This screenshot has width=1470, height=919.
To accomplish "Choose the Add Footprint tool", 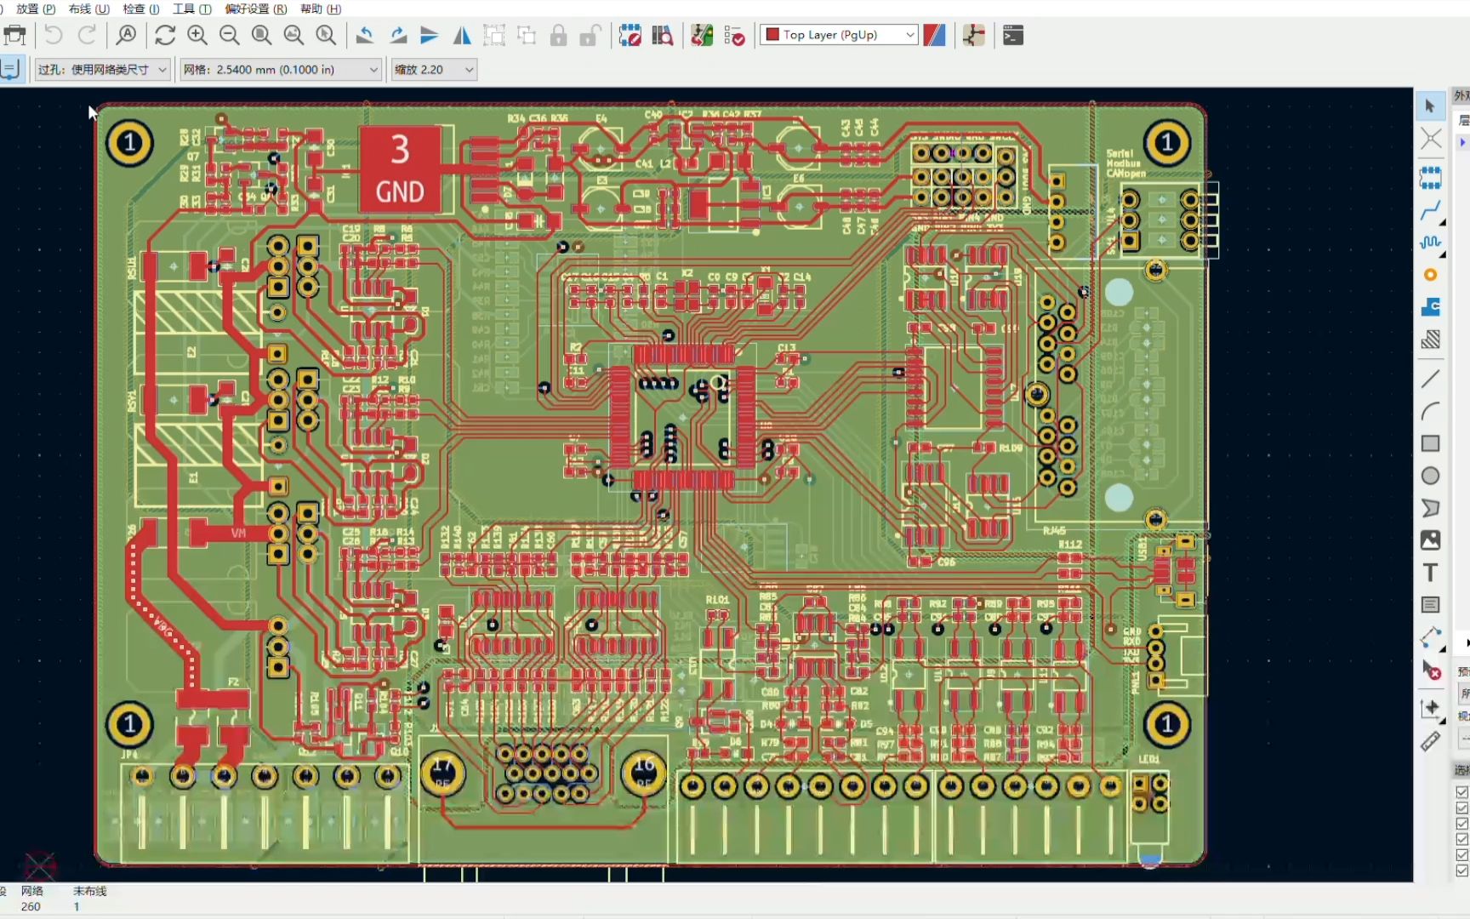I will click(1430, 178).
